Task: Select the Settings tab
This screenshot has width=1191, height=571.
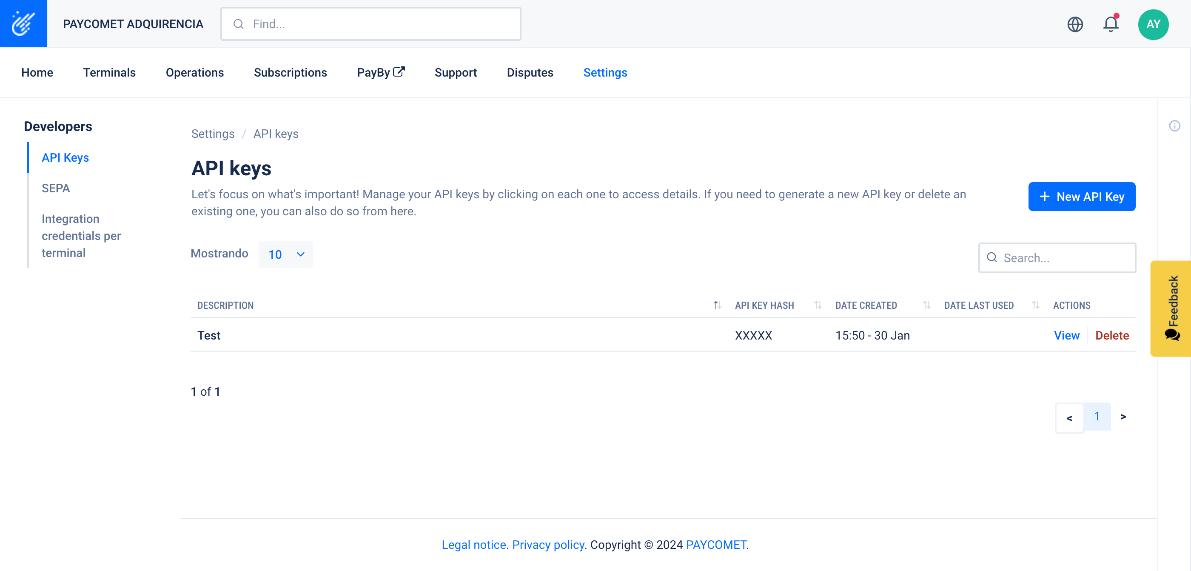Action: [x=605, y=73]
